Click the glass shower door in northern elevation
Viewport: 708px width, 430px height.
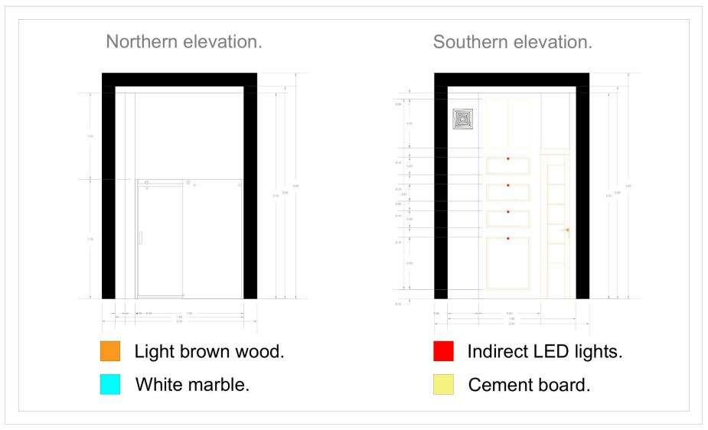pos(161,245)
